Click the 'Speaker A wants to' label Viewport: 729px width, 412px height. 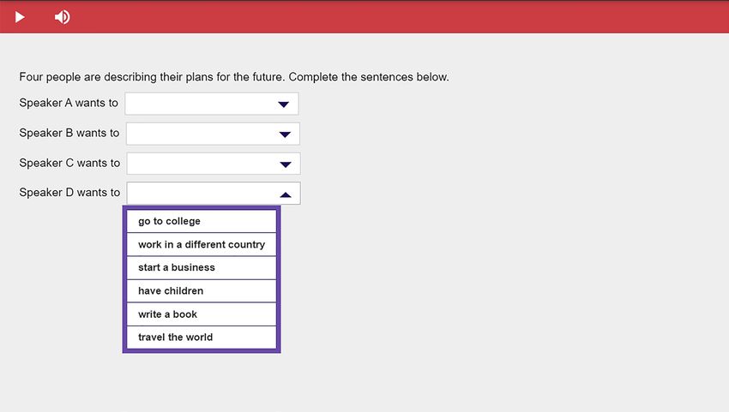pyautogui.click(x=69, y=103)
